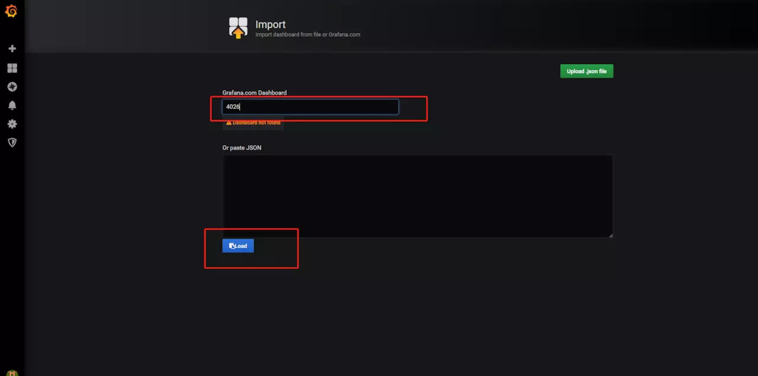Click the Import dashboard from file subtitle
758x376 pixels.
pyautogui.click(x=307, y=34)
